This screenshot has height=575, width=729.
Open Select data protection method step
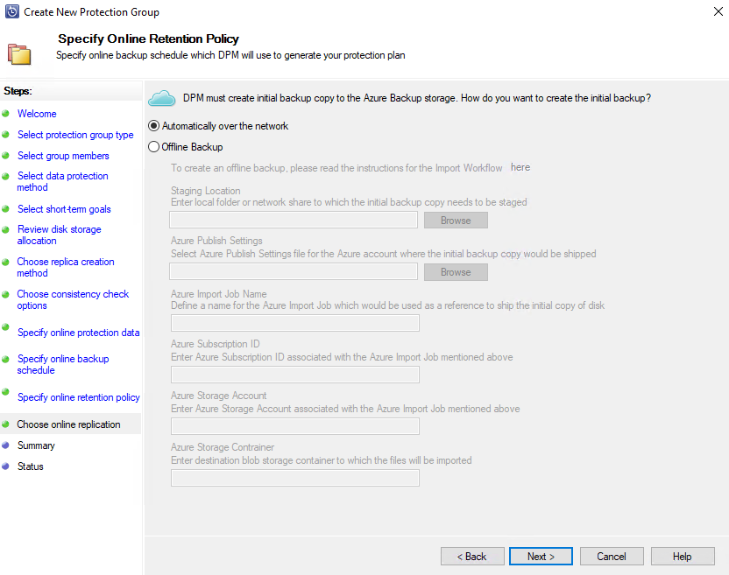(63, 182)
